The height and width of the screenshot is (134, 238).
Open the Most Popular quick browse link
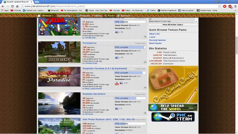(x=155, y=43)
